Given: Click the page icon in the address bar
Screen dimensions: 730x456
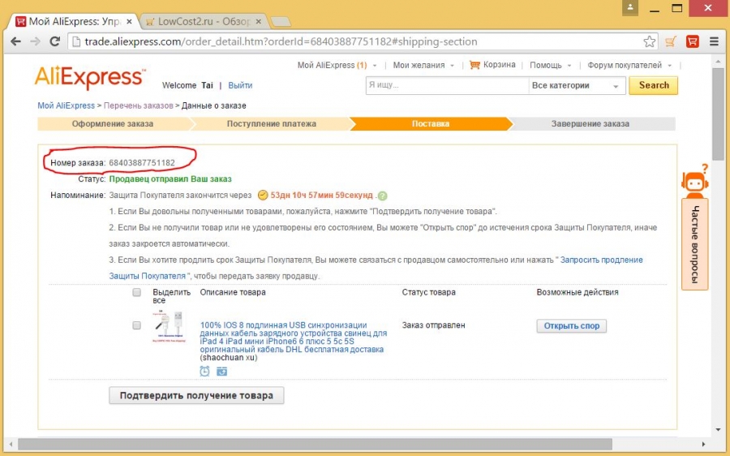Looking at the screenshot, I should (x=76, y=41).
